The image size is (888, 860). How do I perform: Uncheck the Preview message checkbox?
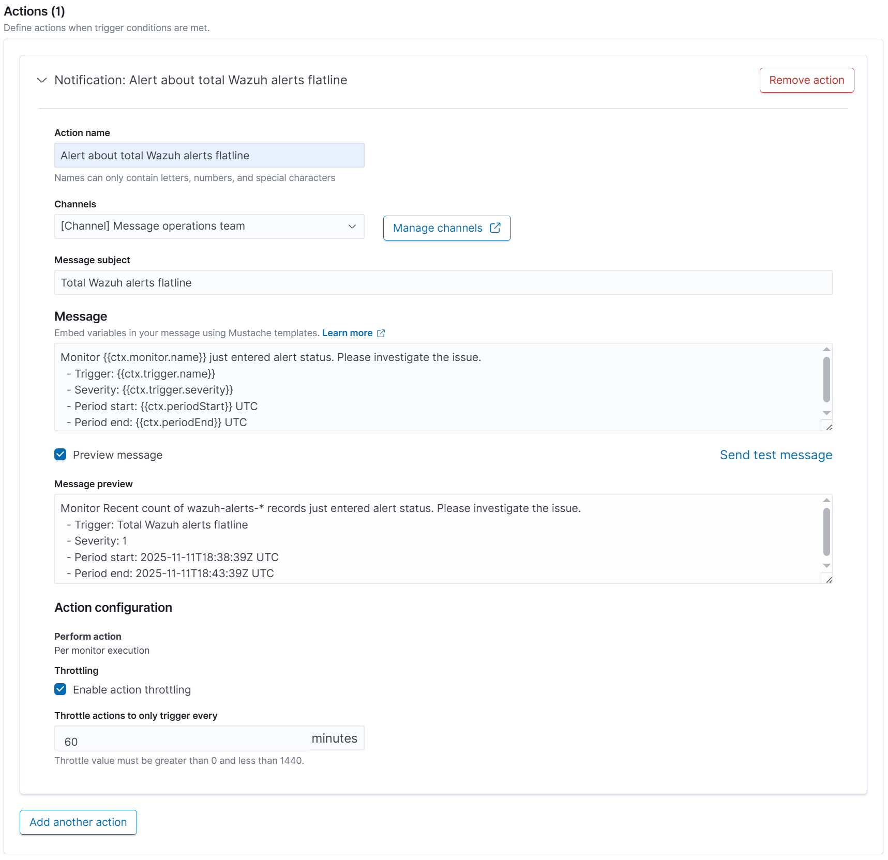pyautogui.click(x=61, y=455)
